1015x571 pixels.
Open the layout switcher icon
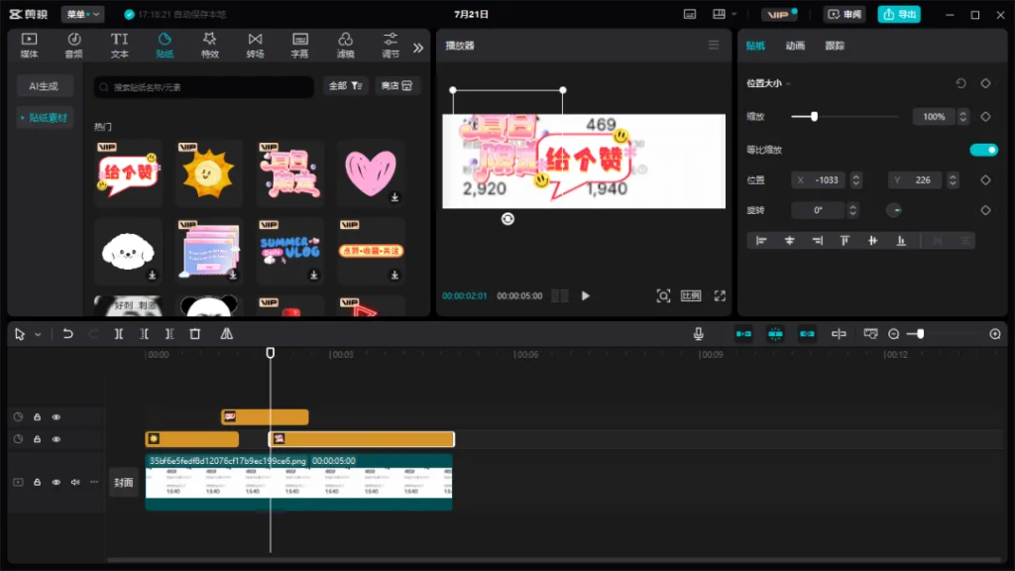719,14
